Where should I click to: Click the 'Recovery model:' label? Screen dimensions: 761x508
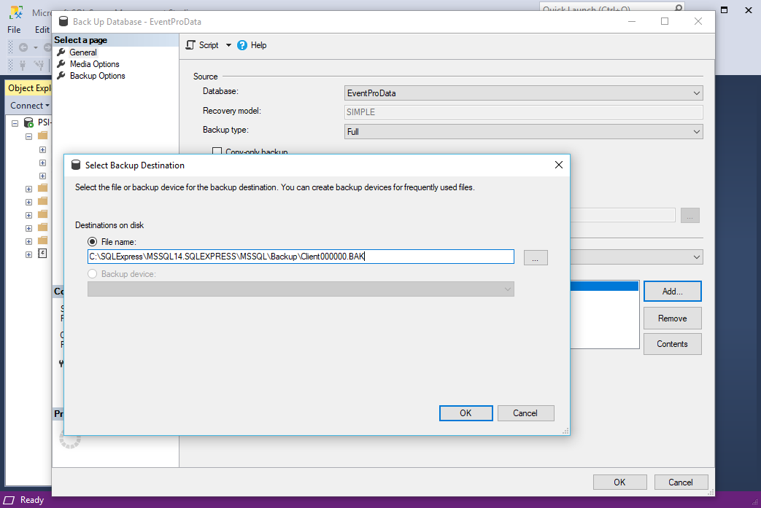click(x=232, y=111)
